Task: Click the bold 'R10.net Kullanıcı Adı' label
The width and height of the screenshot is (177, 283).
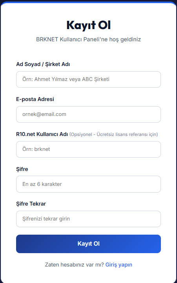Action: click(42, 134)
